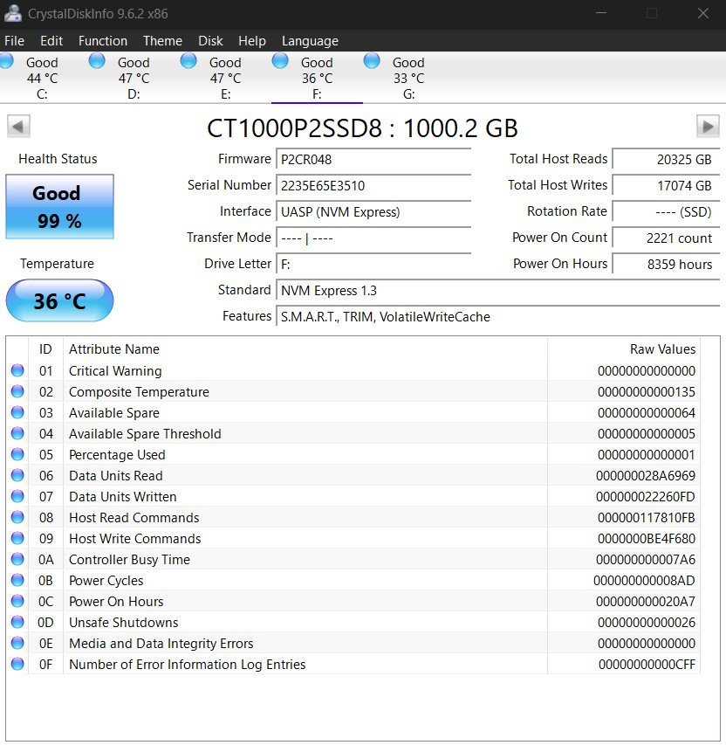Open the File menu
This screenshot has width=726, height=745.
[x=14, y=41]
